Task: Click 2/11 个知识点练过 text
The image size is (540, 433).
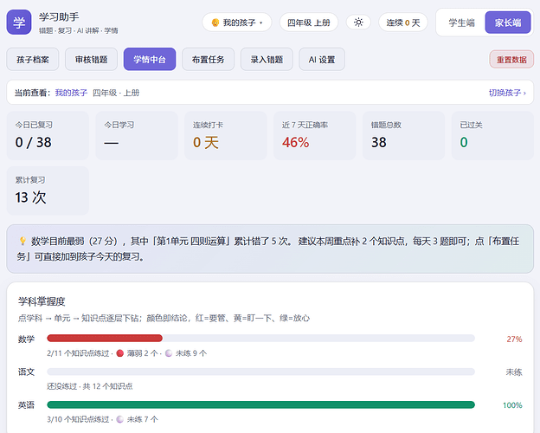Action: coord(78,353)
